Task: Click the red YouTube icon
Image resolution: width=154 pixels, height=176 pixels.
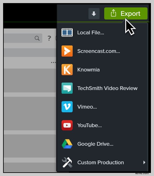Action: tap(67, 125)
